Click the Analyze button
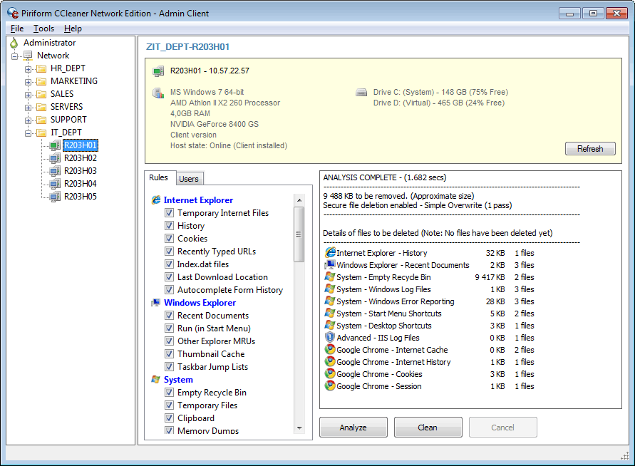The image size is (635, 466). coord(353,428)
